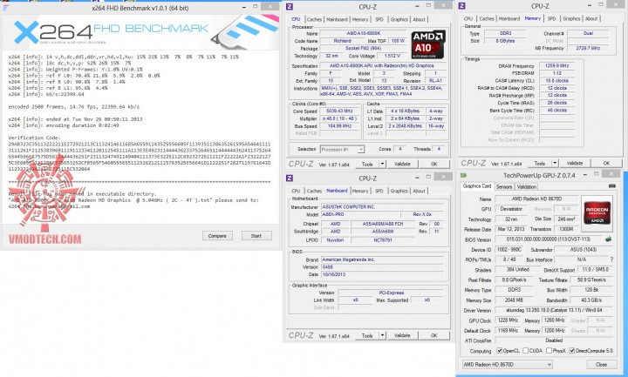
Task: Click the Compare button in x264 Benchmark
Action: coord(217,236)
